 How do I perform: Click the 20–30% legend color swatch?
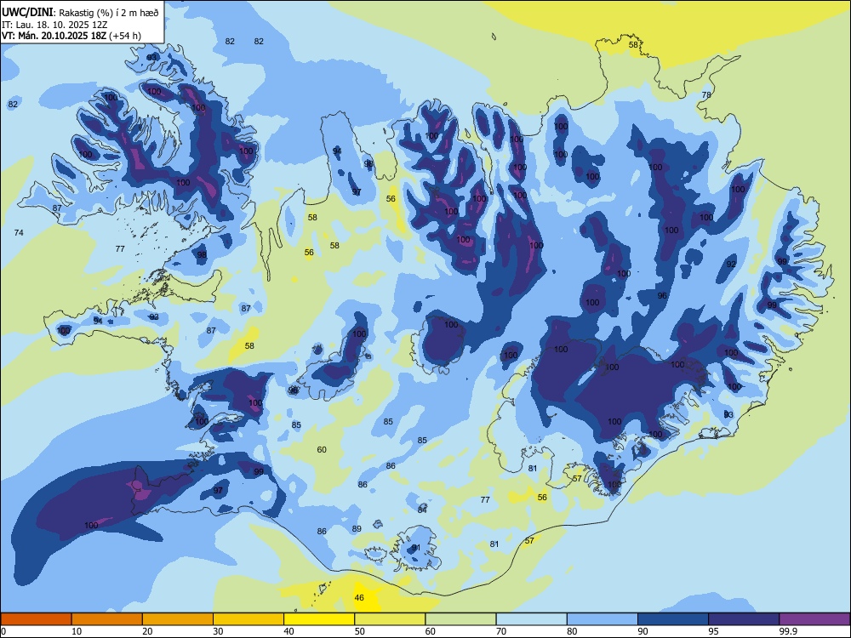(178, 619)
